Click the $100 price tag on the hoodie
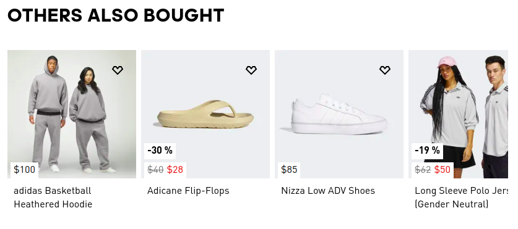This screenshot has height=229, width=518. [x=25, y=170]
